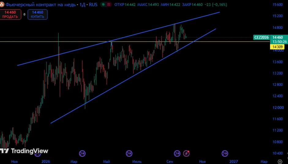Click the 10 800 price axis label
The image size is (288, 164).
pyautogui.click(x=278, y=142)
